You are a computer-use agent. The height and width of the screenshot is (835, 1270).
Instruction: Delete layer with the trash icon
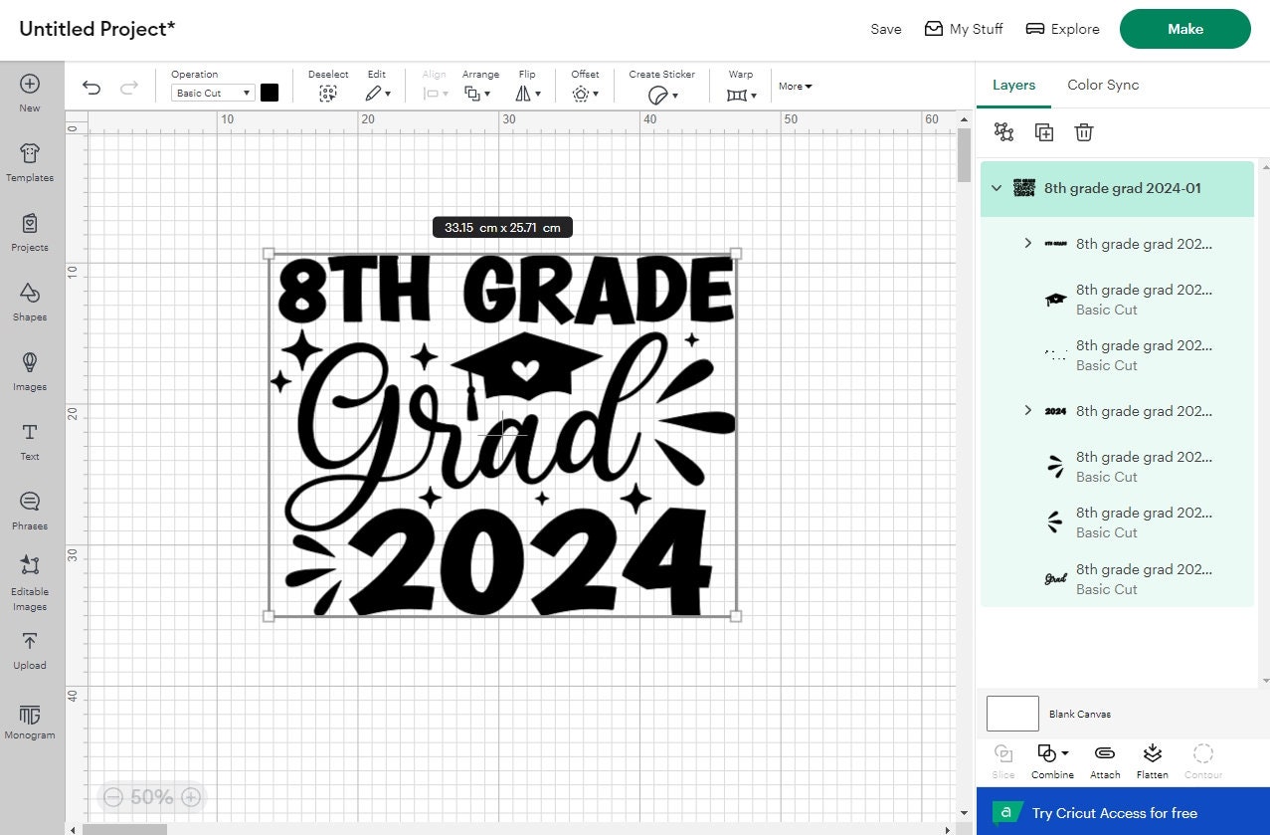tap(1083, 131)
